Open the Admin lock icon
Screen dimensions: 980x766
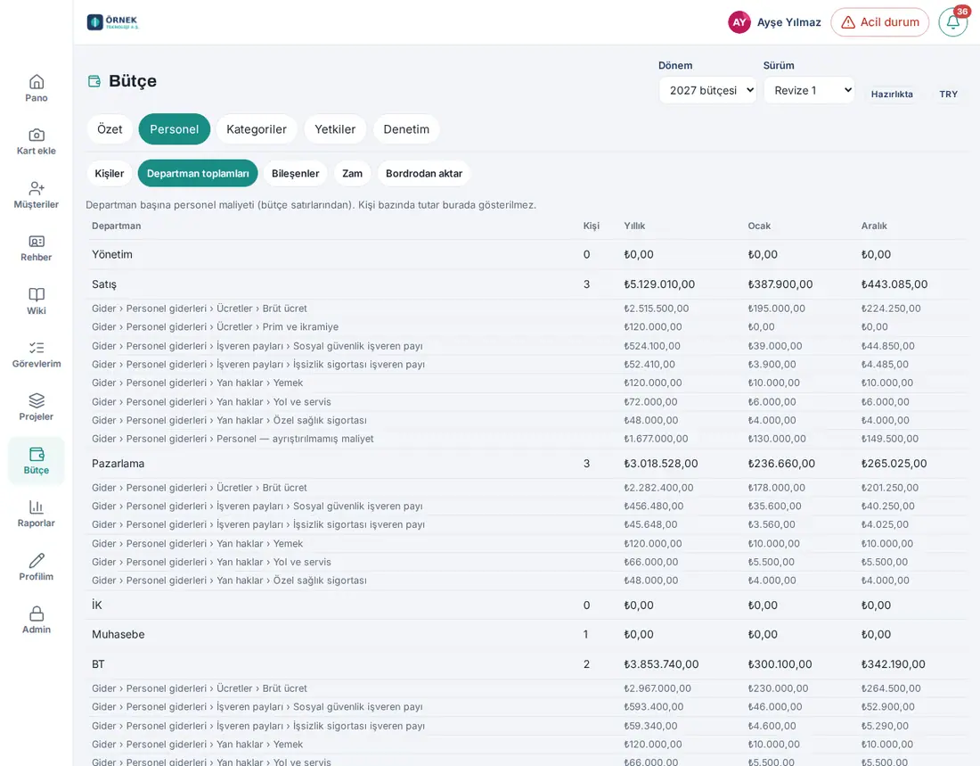pyautogui.click(x=37, y=614)
